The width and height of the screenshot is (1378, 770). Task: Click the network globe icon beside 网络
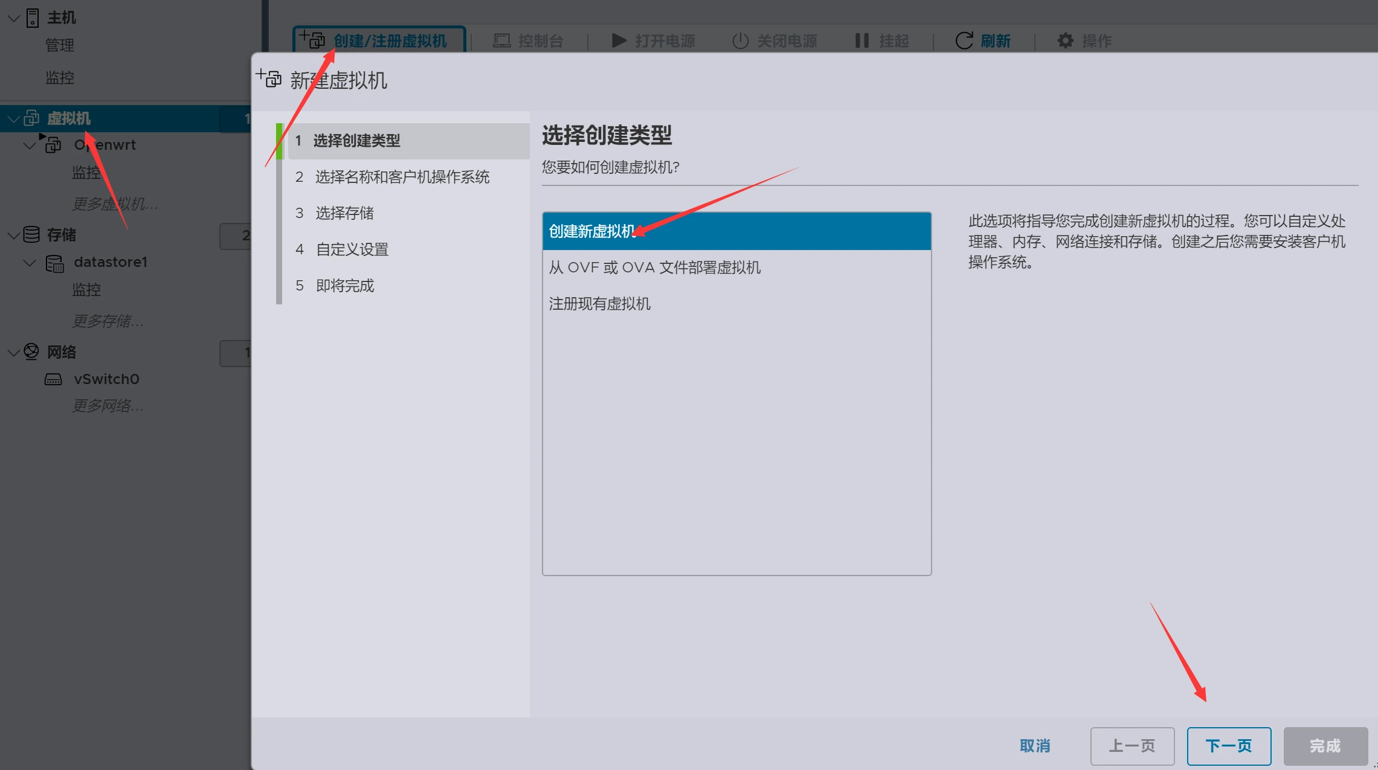[31, 351]
